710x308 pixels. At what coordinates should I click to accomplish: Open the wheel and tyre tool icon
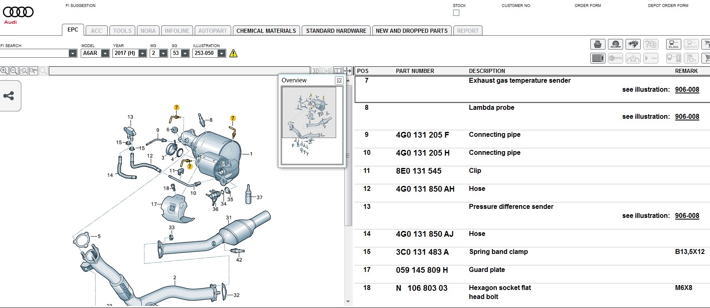pos(615,44)
